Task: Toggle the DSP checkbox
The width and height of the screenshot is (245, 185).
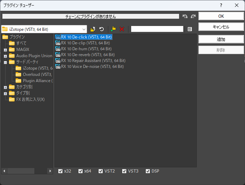Action: tap(148, 171)
